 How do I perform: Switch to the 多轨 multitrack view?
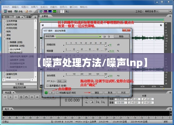coord(19,11)
